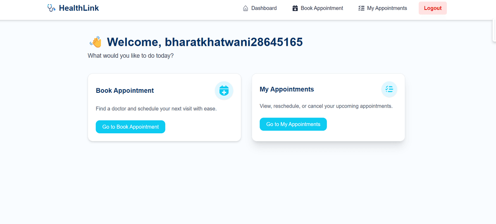Click the home icon beside Dashboard
Screen dimensions: 496x224
(x=246, y=8)
